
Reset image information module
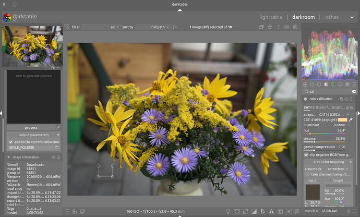54,158
